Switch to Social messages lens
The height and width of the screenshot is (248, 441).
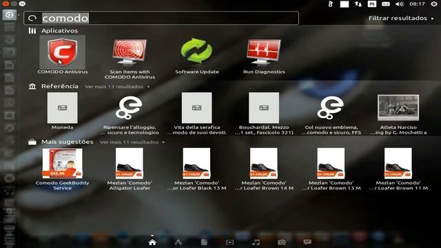coord(307,242)
